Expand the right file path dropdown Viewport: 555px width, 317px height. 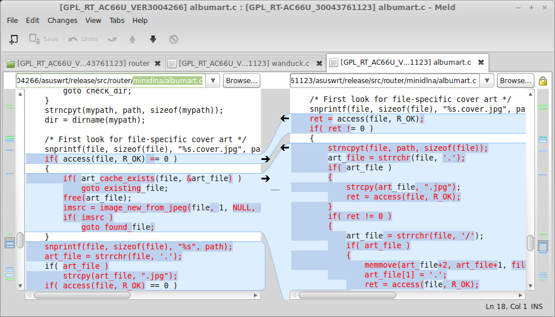487,81
